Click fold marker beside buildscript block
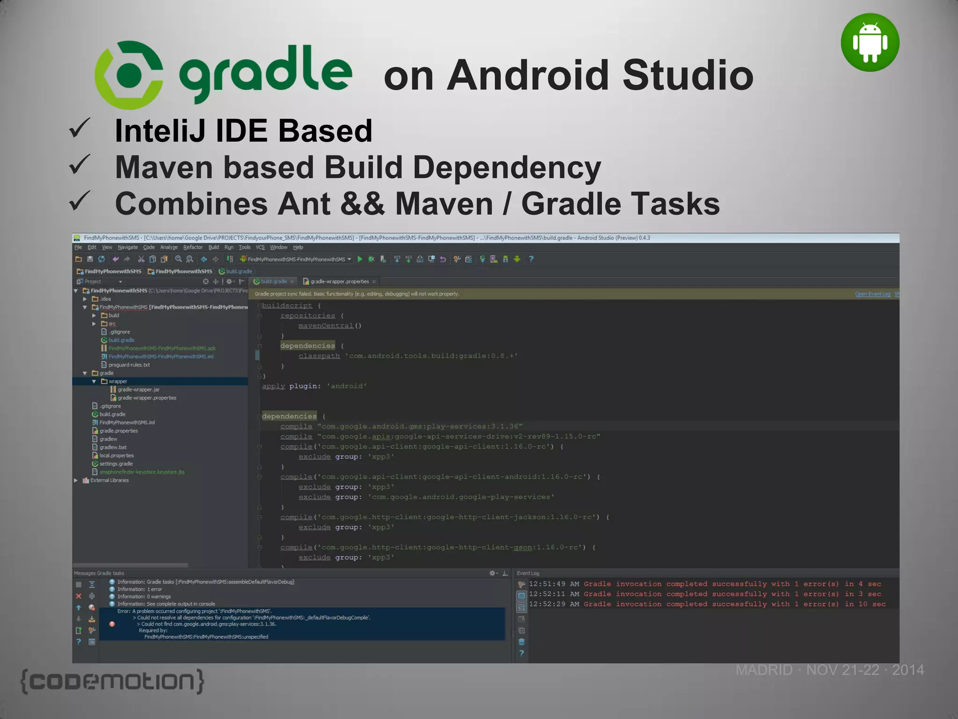Image resolution: width=958 pixels, height=719 pixels. click(259, 306)
